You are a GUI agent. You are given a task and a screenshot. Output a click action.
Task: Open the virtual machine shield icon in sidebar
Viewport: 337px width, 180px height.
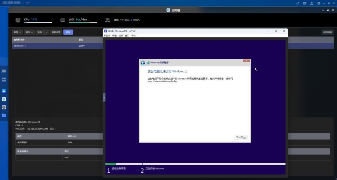[4, 99]
